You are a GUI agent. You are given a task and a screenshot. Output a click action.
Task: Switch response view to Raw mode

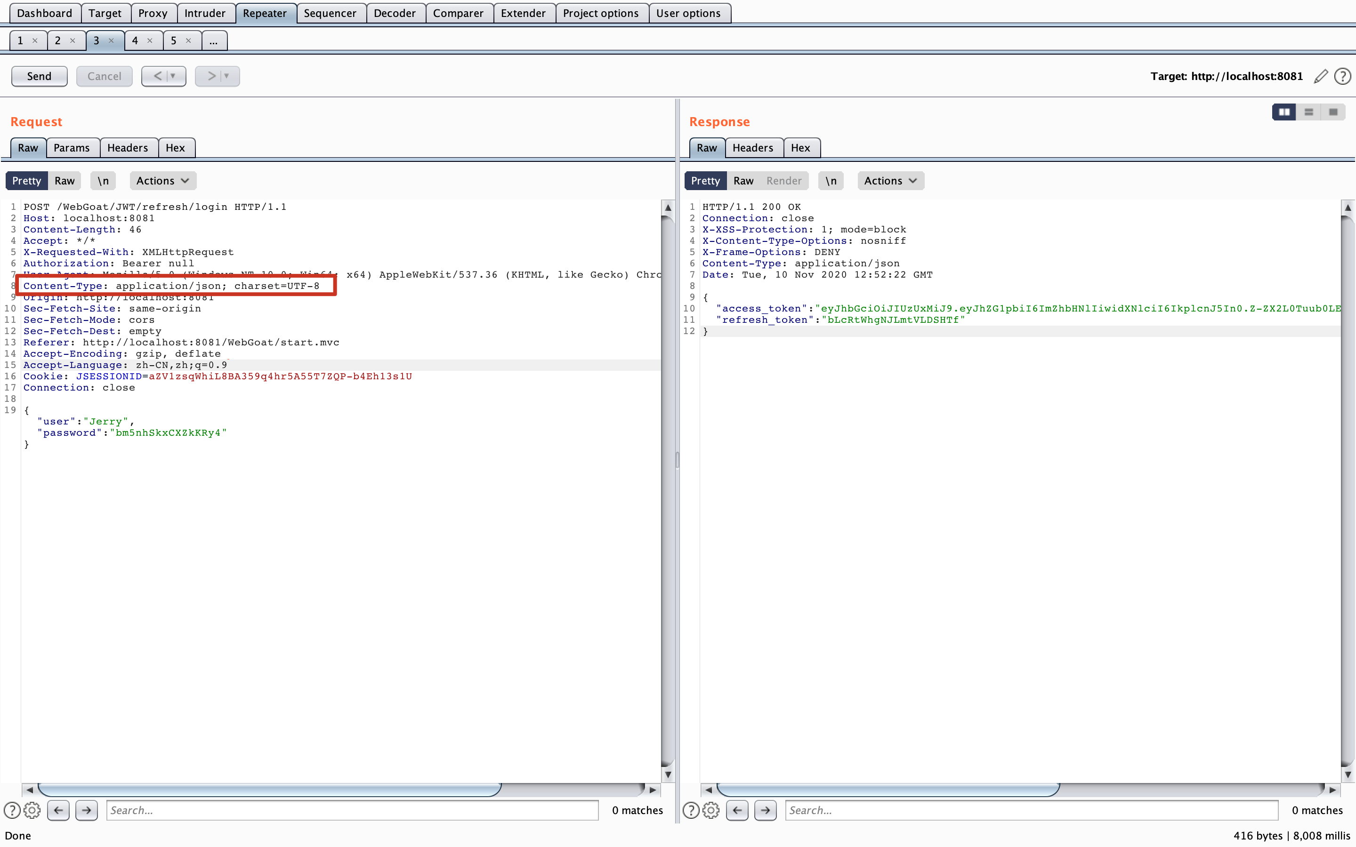pos(743,180)
